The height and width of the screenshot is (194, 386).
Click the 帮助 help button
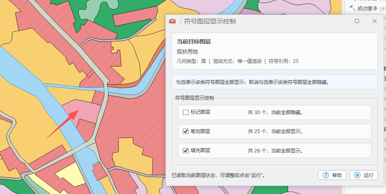click(332, 175)
